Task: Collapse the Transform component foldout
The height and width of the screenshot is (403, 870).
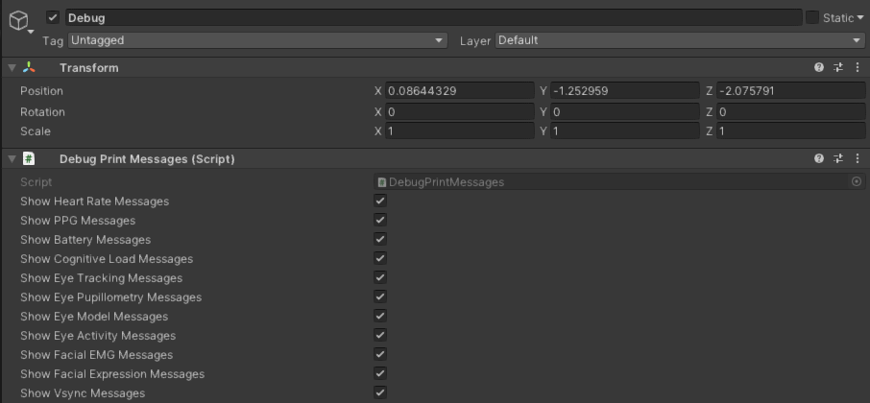Action: click(x=11, y=68)
